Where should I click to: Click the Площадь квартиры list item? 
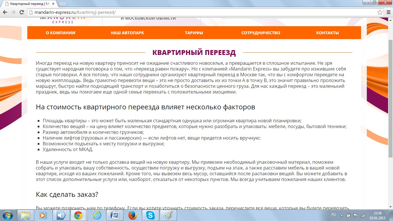click(172, 121)
